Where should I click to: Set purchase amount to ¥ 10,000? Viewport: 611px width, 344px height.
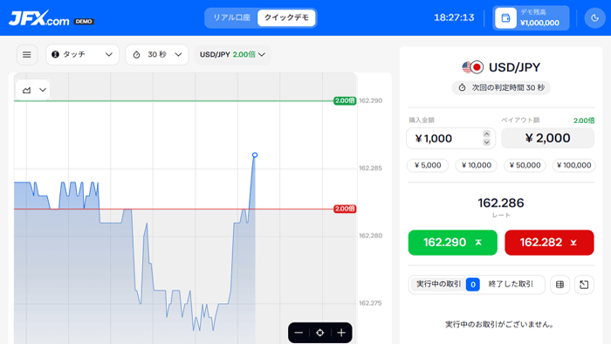[x=477, y=165]
